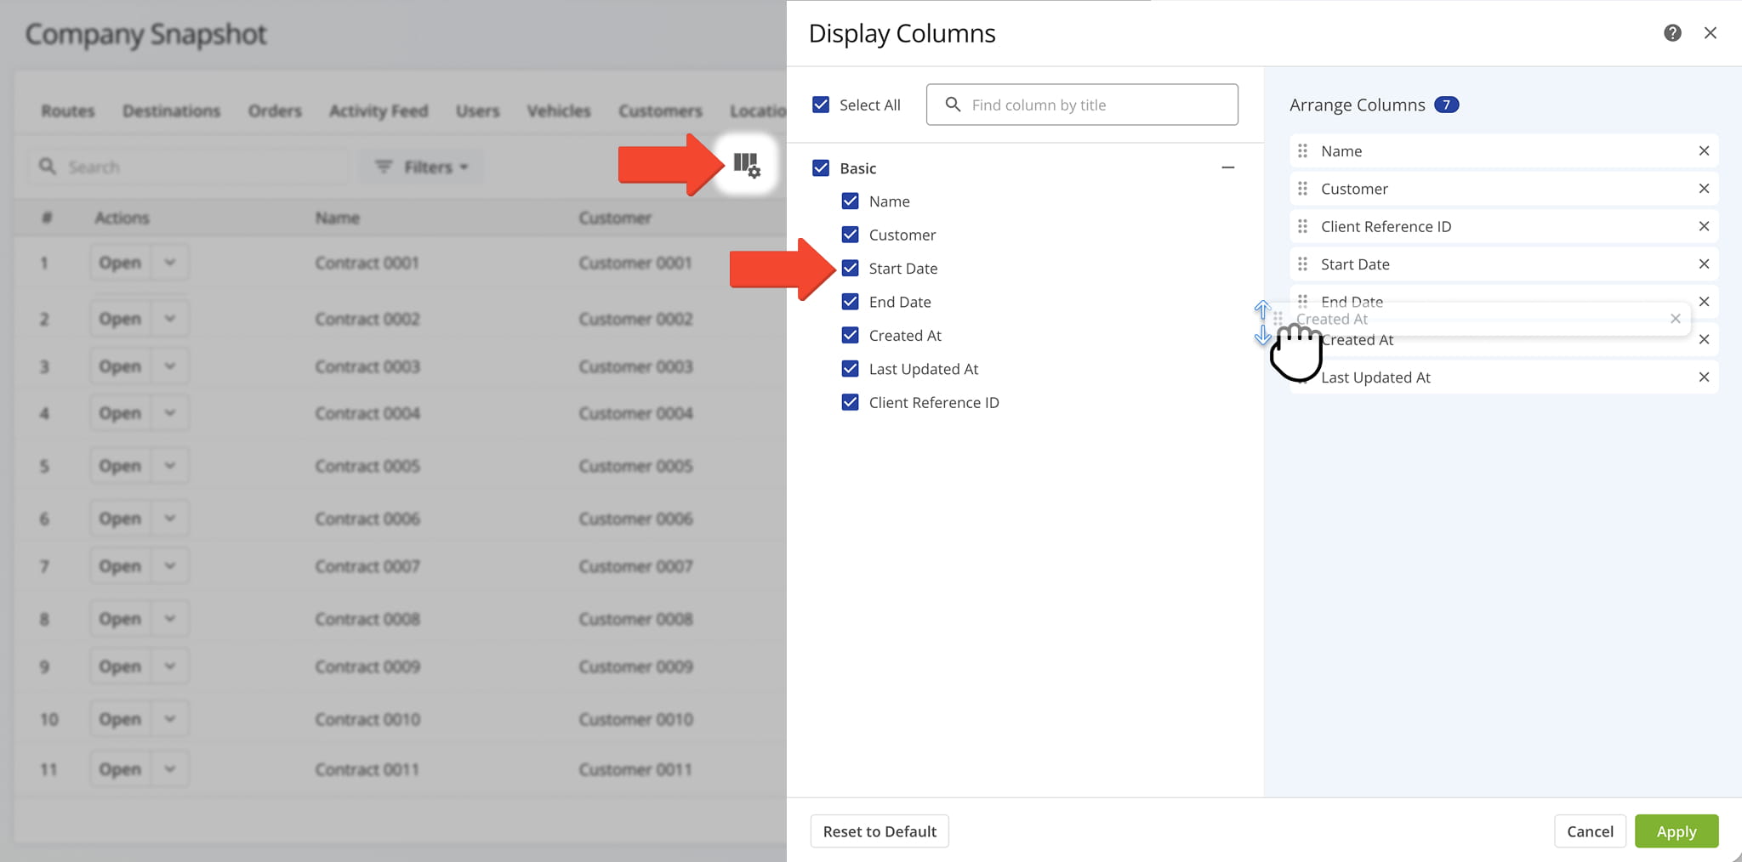This screenshot has height=862, width=1742.
Task: Remove Name from Arrange Columns
Action: (x=1704, y=150)
